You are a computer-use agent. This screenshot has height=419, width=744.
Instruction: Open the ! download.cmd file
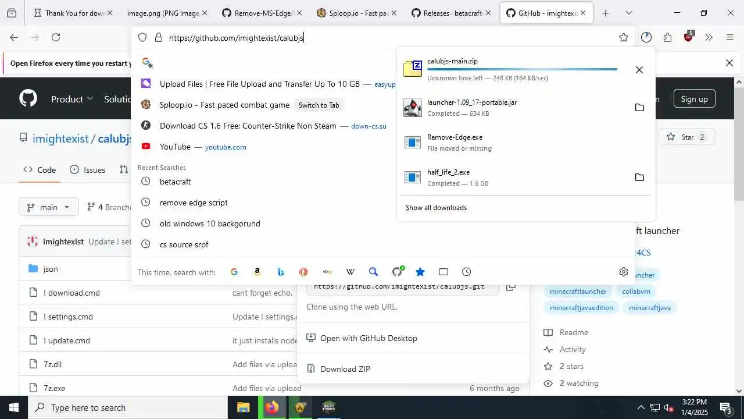tap(71, 293)
